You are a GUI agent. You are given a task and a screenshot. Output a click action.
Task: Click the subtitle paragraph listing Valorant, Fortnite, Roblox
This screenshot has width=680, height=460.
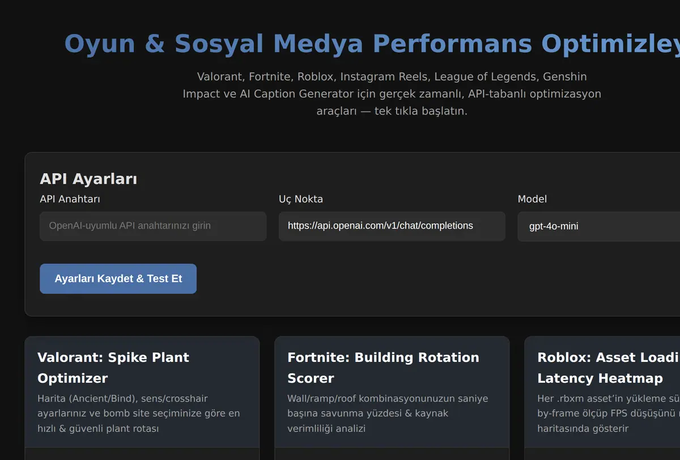392,94
